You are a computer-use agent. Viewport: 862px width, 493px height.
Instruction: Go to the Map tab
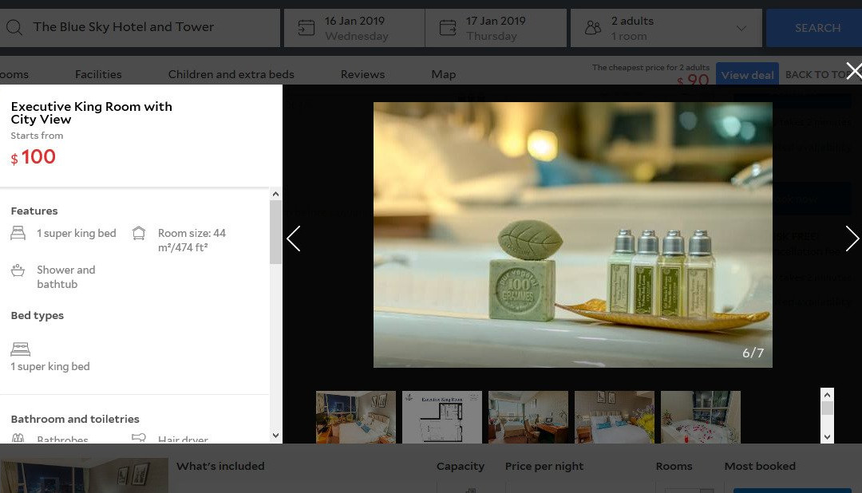[x=443, y=74]
